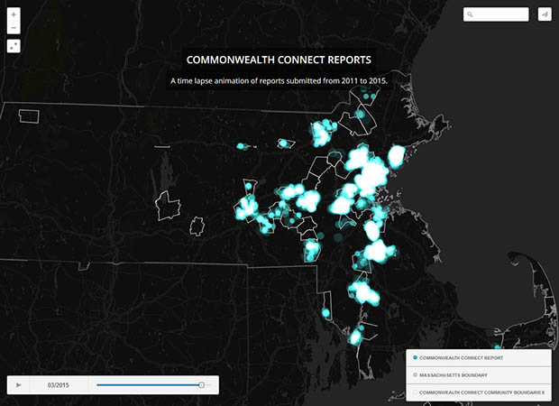Viewport: 559px width, 406px height.
Task: Click the time lapse animation subtitle text
Action: (279, 81)
